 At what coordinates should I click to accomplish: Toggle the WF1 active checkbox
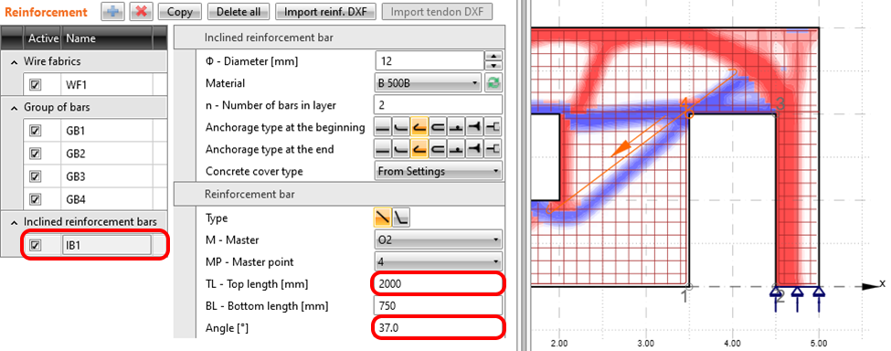[x=36, y=85]
